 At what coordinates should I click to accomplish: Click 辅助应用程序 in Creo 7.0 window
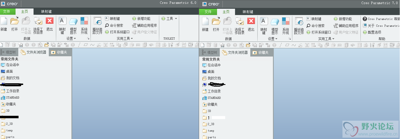point(346,26)
